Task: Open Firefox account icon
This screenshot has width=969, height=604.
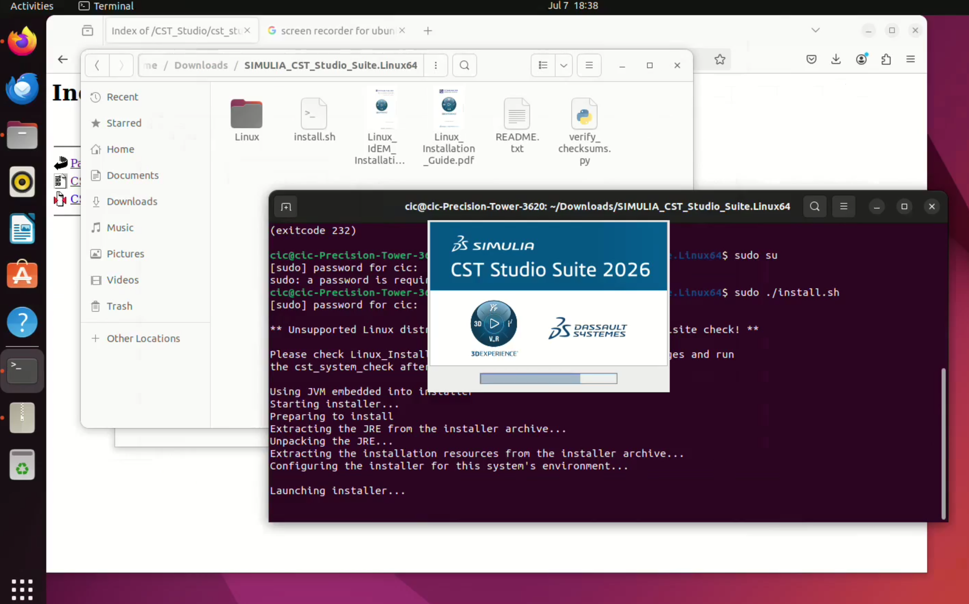Action: [861, 59]
